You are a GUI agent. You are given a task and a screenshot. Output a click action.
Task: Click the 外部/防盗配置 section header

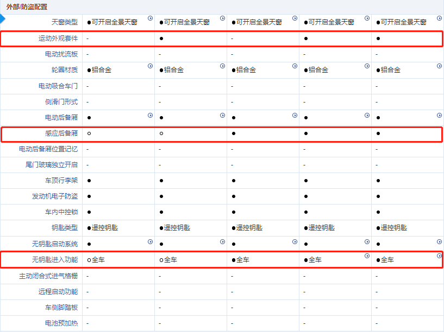click(x=27, y=7)
